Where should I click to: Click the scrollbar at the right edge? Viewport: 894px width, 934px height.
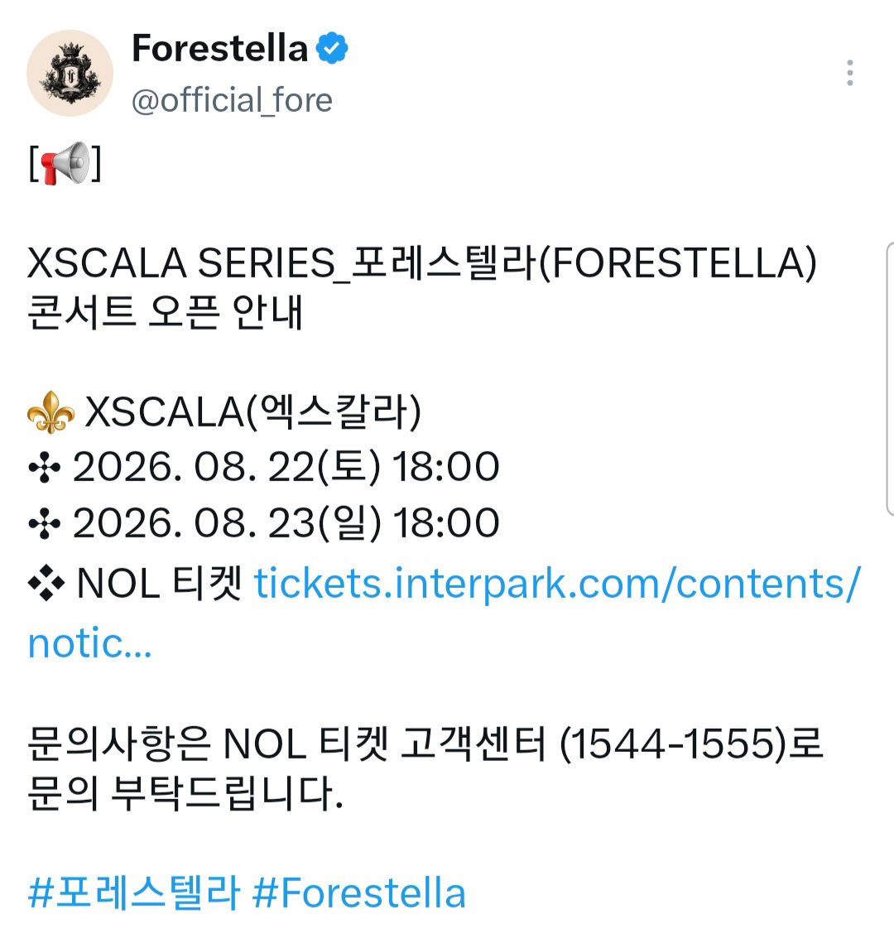tap(890, 378)
